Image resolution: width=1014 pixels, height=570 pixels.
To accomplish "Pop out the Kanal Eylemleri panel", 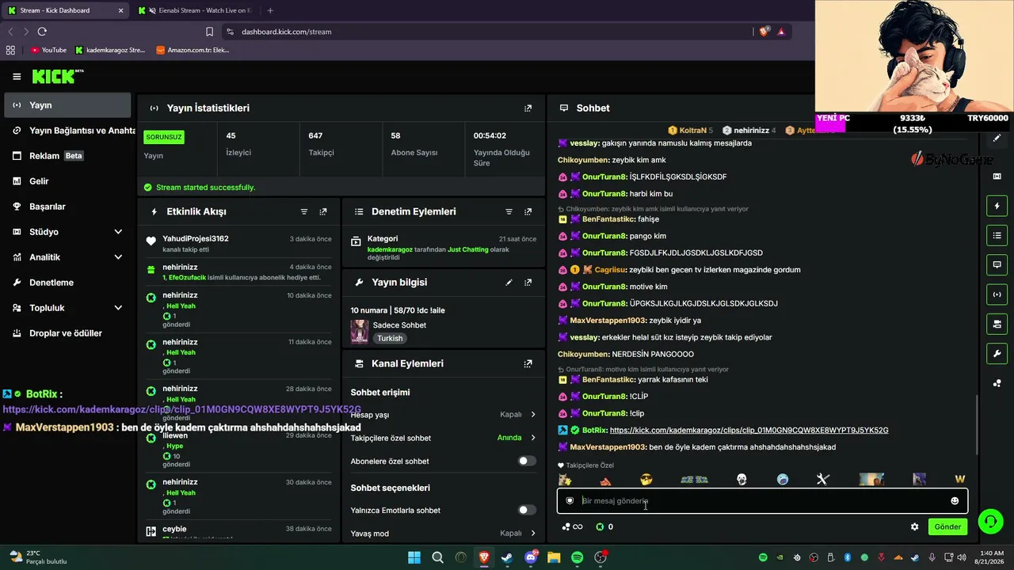I will [528, 364].
